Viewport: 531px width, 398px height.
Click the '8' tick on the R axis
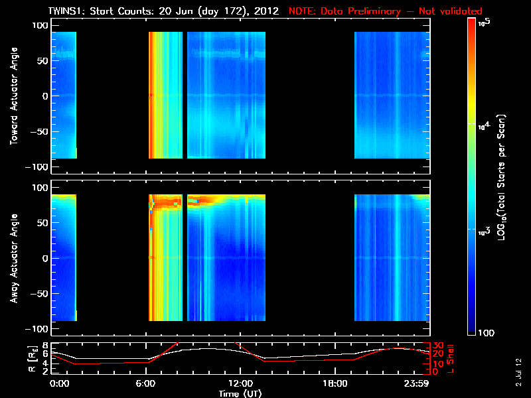click(x=46, y=346)
